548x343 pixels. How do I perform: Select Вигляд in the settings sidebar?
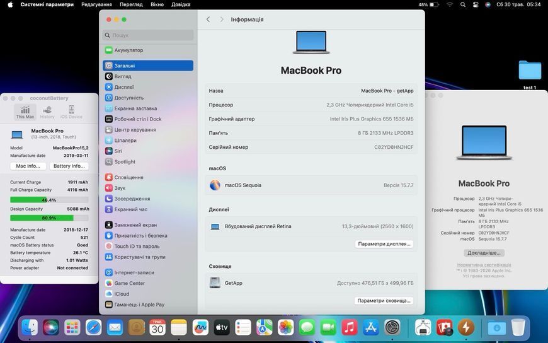click(148, 76)
